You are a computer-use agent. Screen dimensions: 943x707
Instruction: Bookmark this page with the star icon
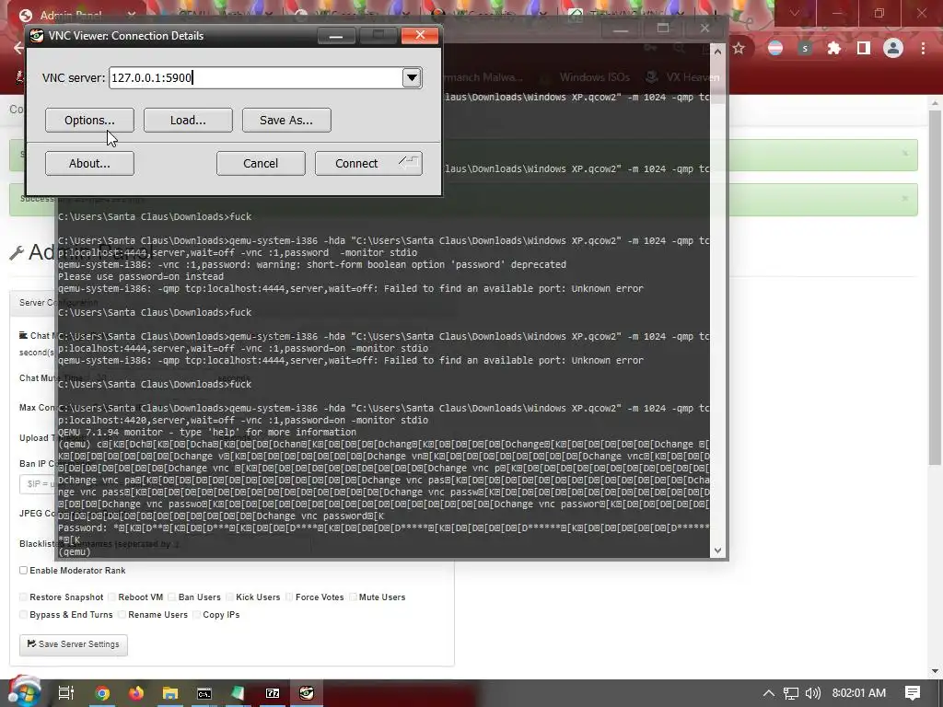tap(739, 48)
